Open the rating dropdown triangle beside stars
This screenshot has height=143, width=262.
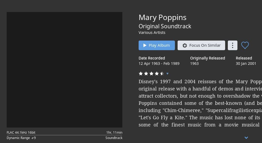167,74
